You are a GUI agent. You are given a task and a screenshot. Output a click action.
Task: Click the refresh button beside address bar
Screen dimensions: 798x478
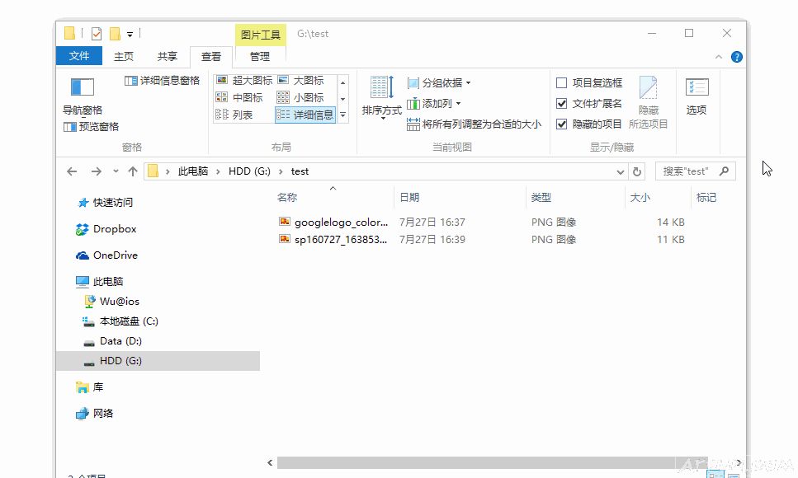click(x=636, y=171)
